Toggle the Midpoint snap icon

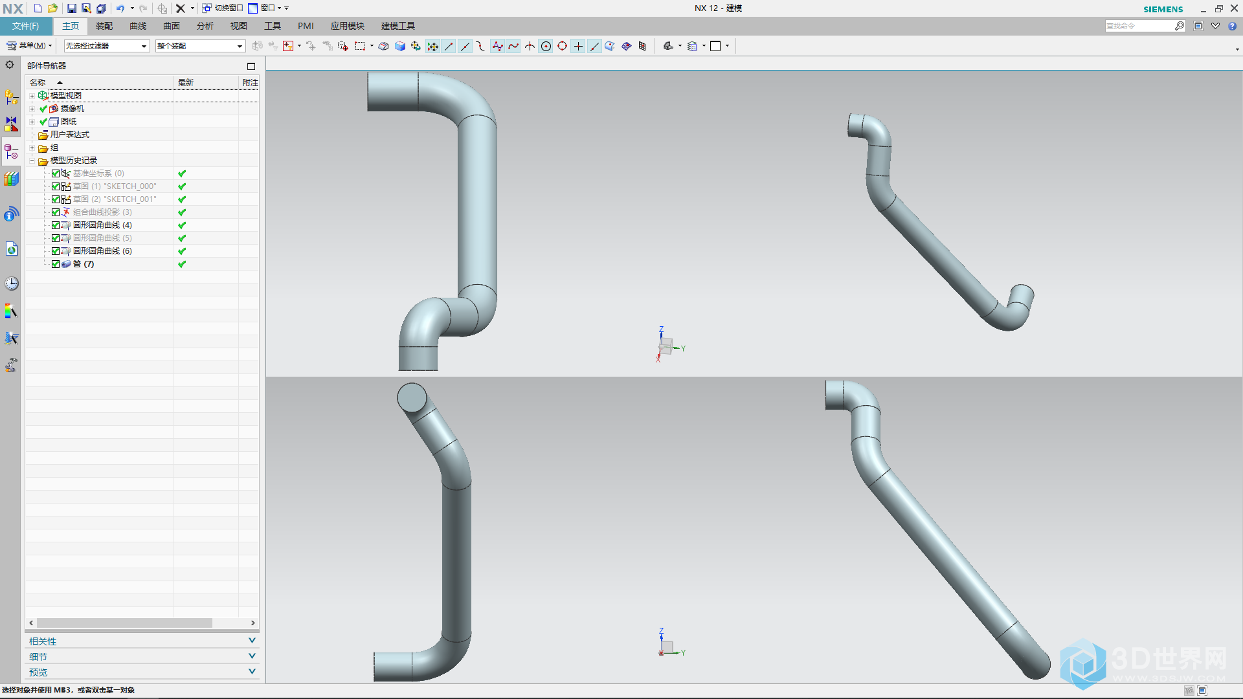pos(465,46)
